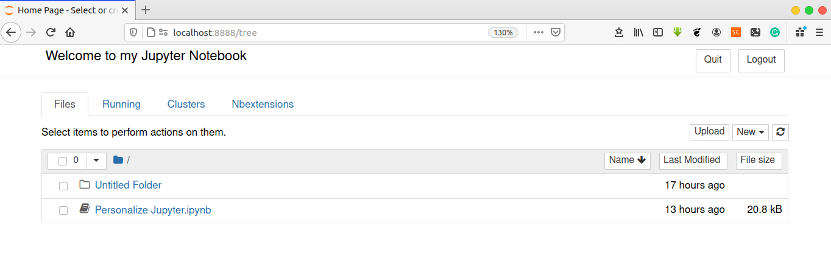Expand the New notebook dropdown
Screen dimensions: 831x264
750,132
